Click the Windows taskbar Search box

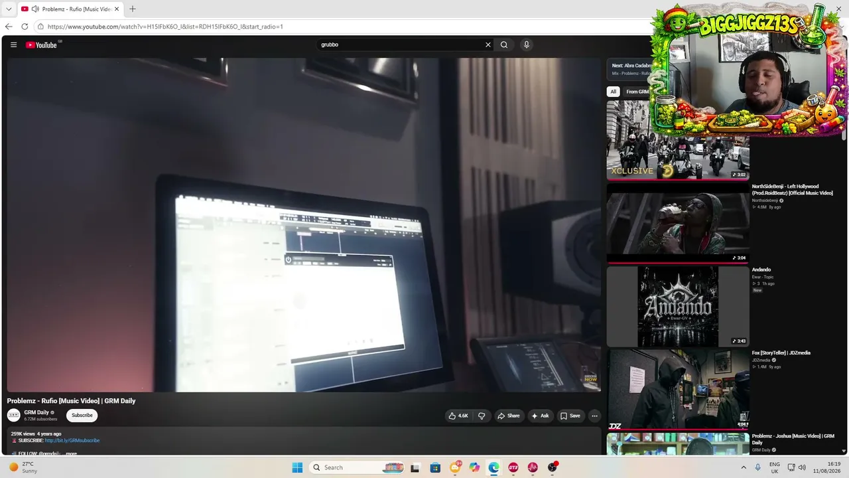point(357,467)
